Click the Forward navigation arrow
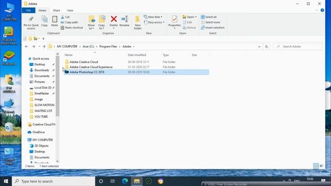 point(34,47)
